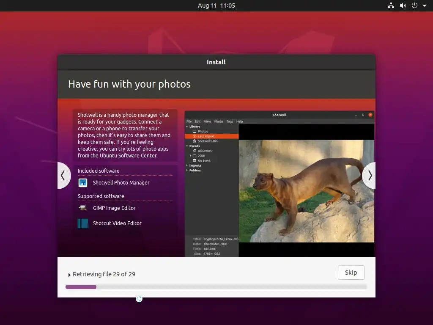Click the Shotwell description paragraph
This screenshot has width=433, height=325.
[x=124, y=135]
